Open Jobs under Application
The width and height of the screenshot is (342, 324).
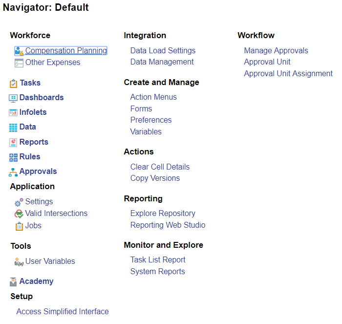click(x=33, y=225)
